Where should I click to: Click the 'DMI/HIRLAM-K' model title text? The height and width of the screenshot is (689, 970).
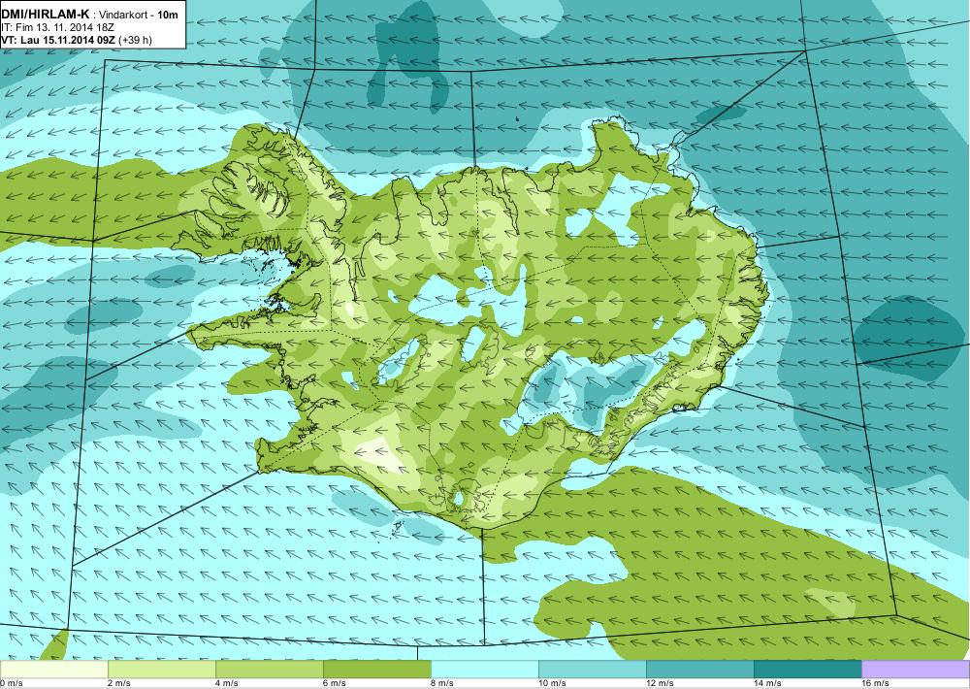(46, 14)
